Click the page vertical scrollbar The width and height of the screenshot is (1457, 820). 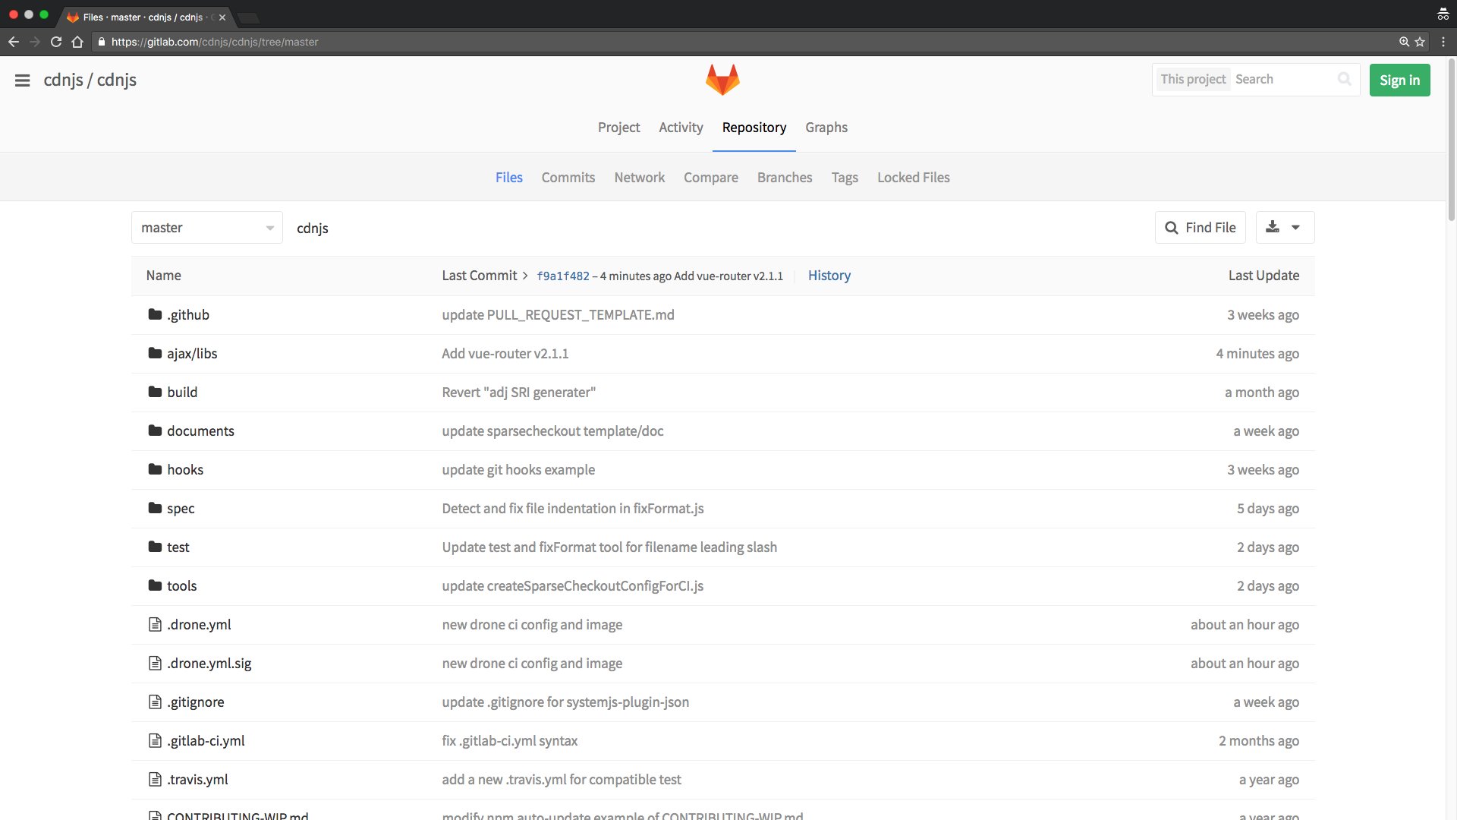pos(1452,138)
